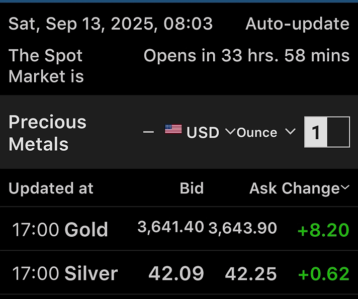Expand the Ounce weight unit dropdown
The image size is (358, 299).
265,132
